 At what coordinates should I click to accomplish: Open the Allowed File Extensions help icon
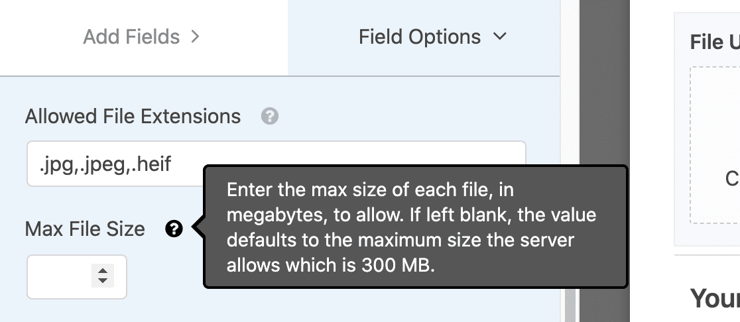269,116
